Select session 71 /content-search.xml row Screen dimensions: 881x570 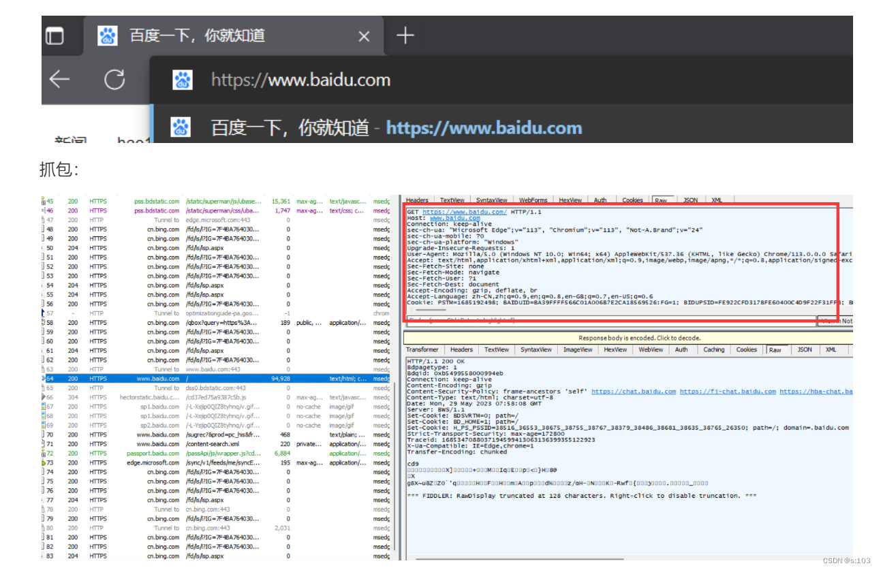(215, 444)
